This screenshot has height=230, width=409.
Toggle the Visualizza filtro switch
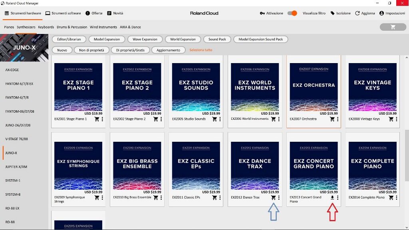point(292,13)
